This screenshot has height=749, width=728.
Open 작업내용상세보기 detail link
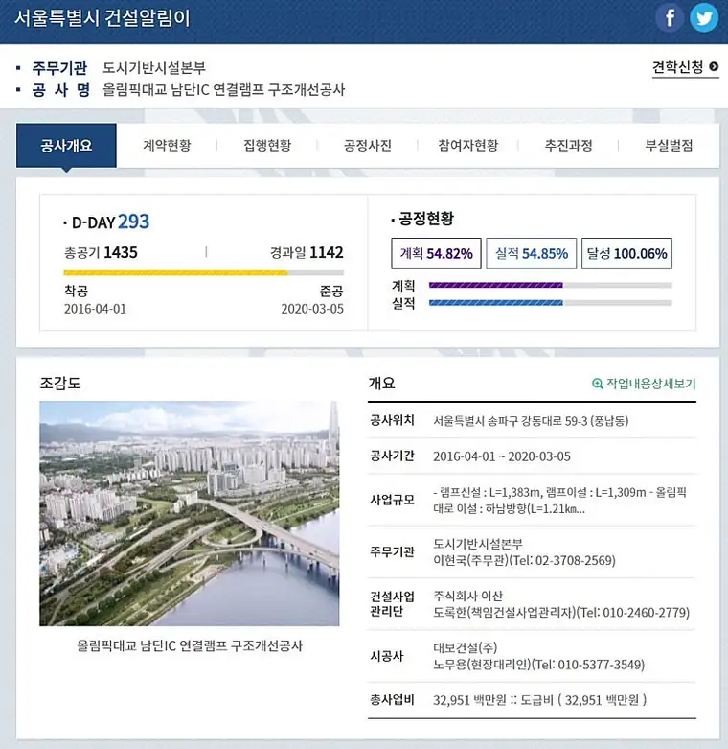click(644, 384)
